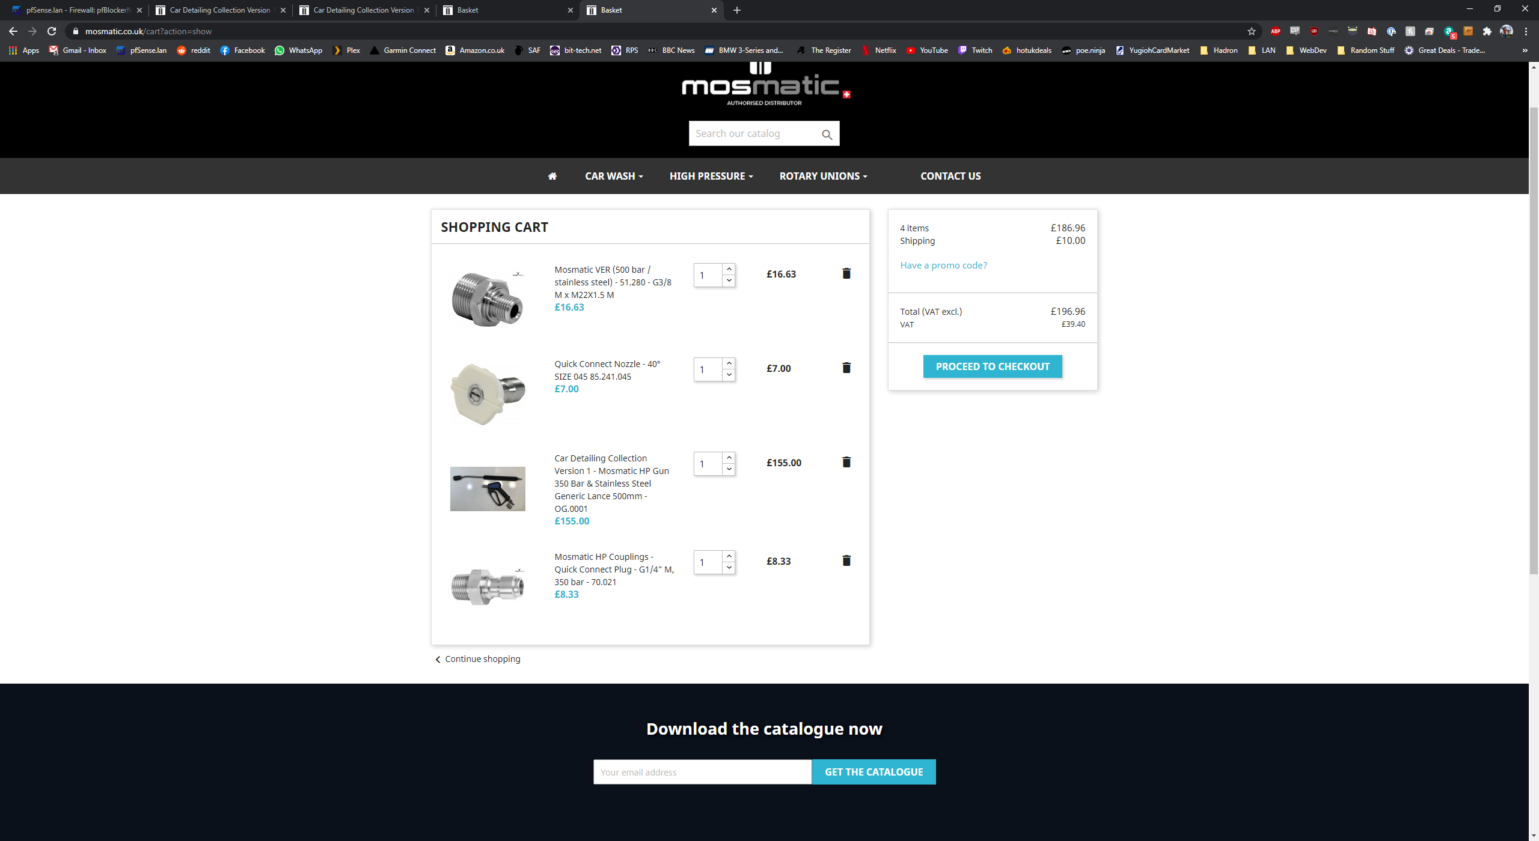Bookmark this page with the star icon
The height and width of the screenshot is (841, 1539).
point(1252,31)
